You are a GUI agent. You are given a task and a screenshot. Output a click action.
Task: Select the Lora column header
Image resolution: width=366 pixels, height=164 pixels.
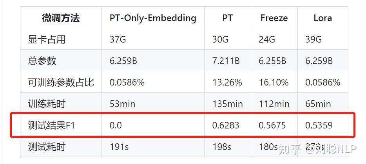323,18
